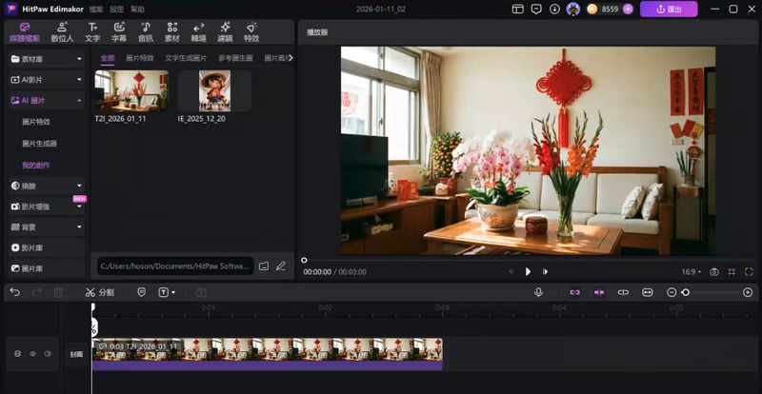
Task: Enter fullscreen preview mode
Action: 749,272
